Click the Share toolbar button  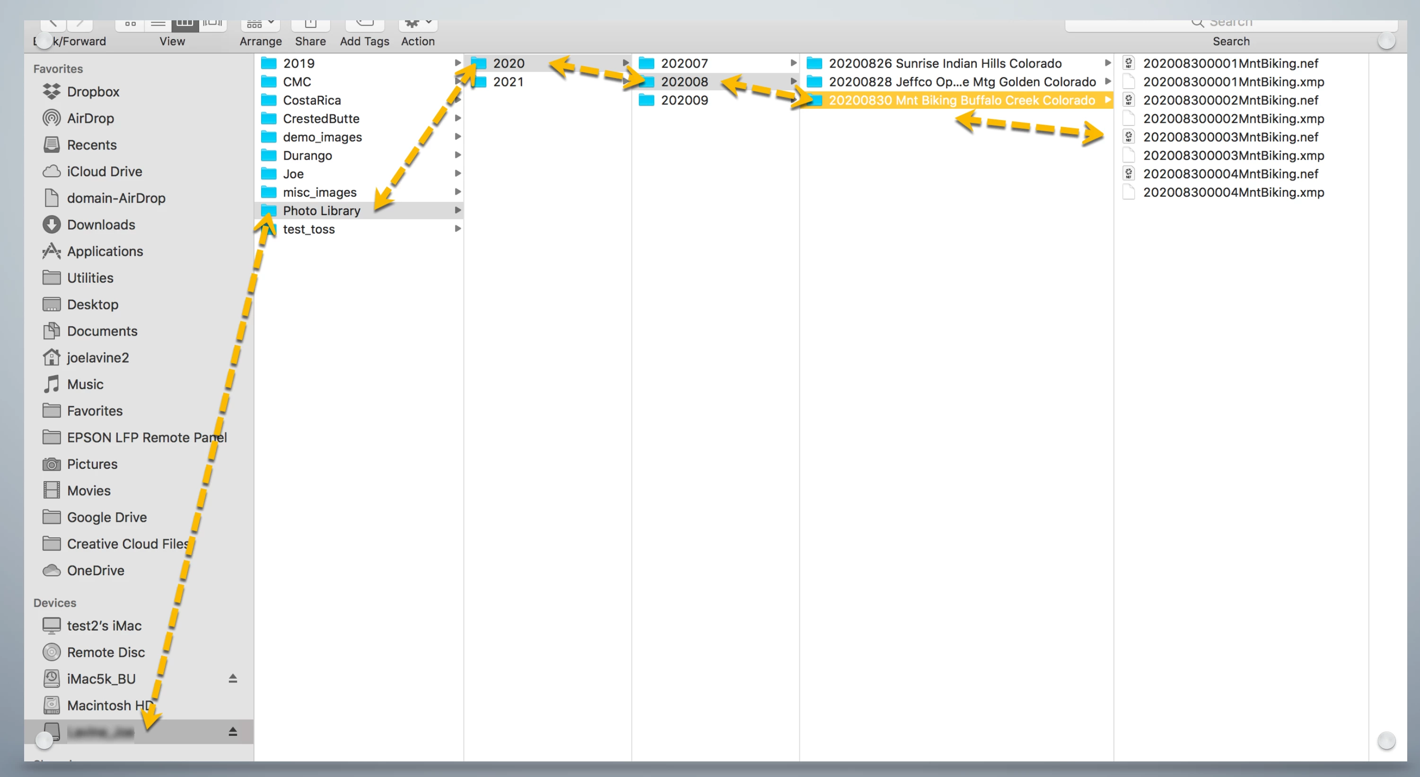tap(310, 26)
